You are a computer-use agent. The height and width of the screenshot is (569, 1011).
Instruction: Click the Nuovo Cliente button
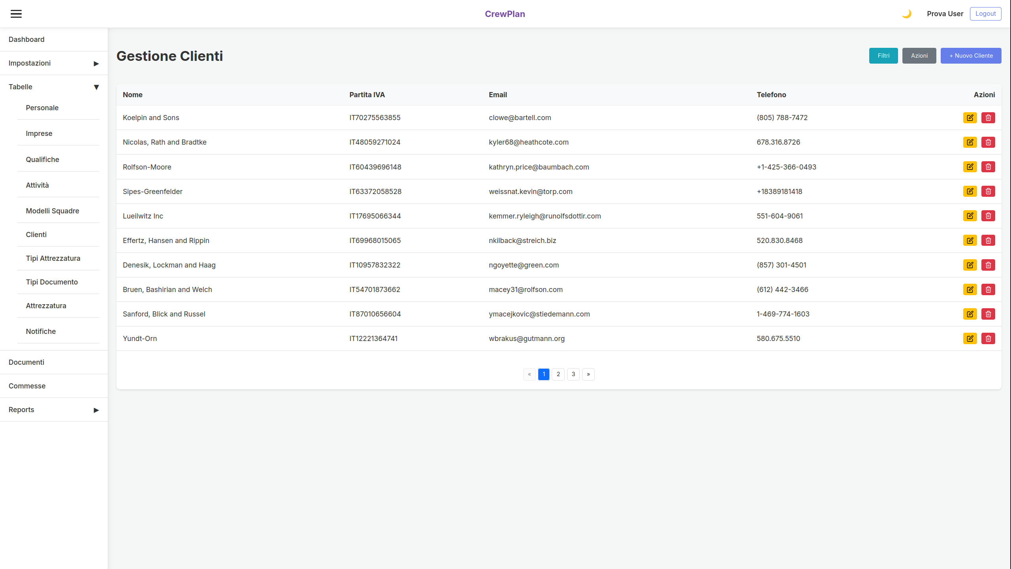(x=971, y=56)
